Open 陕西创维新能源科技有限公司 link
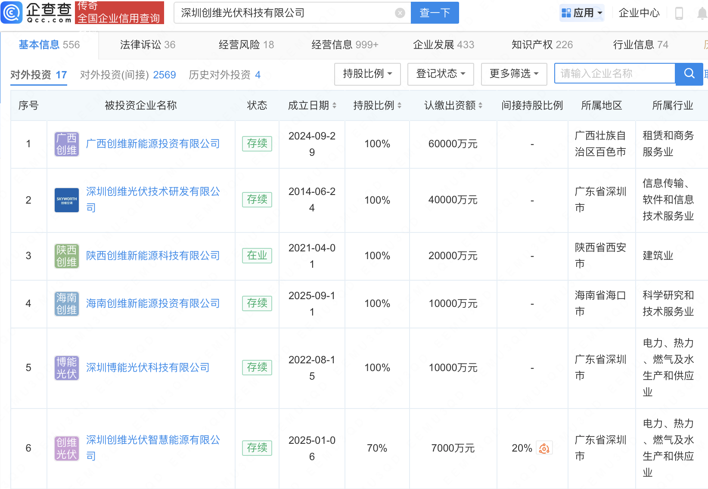Viewport: 708px width, 489px height. pos(153,256)
